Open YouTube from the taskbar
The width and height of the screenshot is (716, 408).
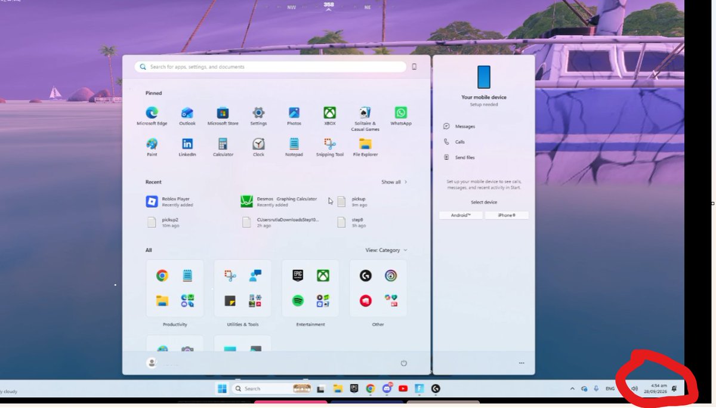[403, 388]
